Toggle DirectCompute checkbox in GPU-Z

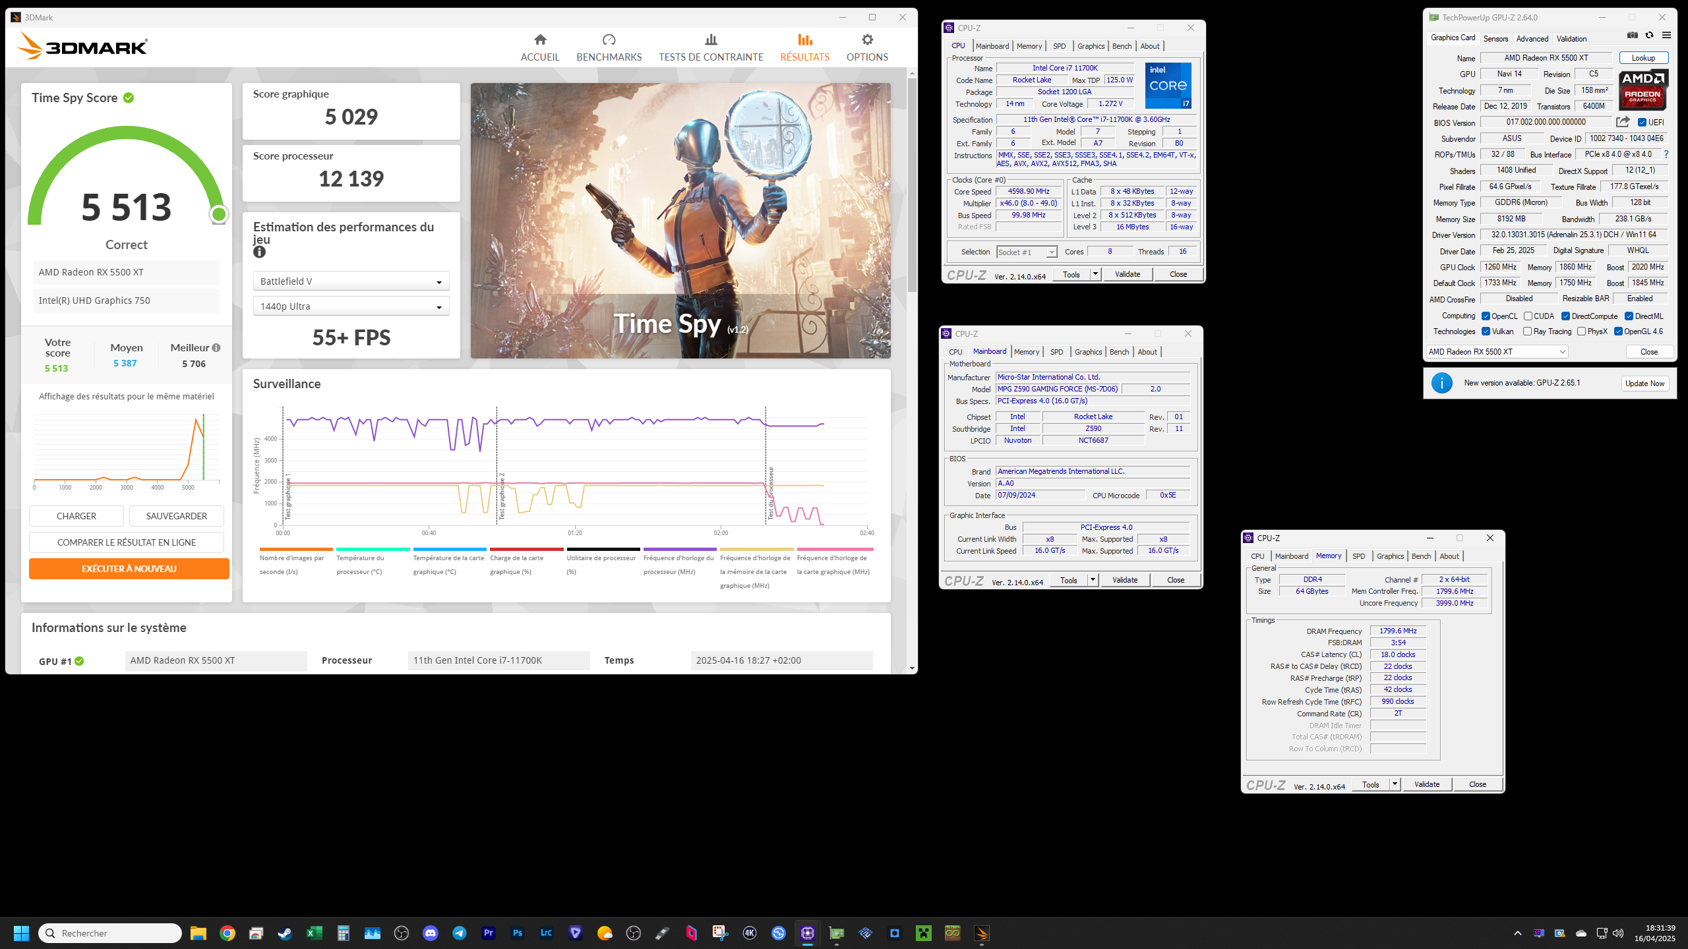(x=1565, y=316)
